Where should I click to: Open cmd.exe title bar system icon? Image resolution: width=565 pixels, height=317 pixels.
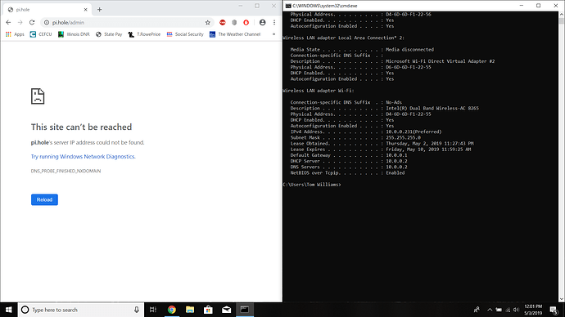288,6
